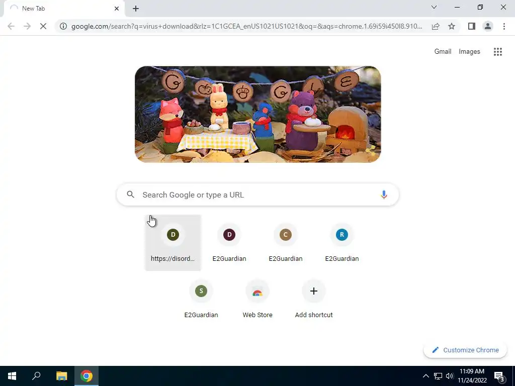Share this page icon
The width and height of the screenshot is (515, 386).
point(436,26)
